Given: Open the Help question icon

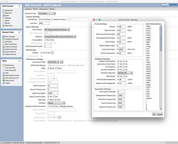Looking at the screenshot, I should coord(4,73).
